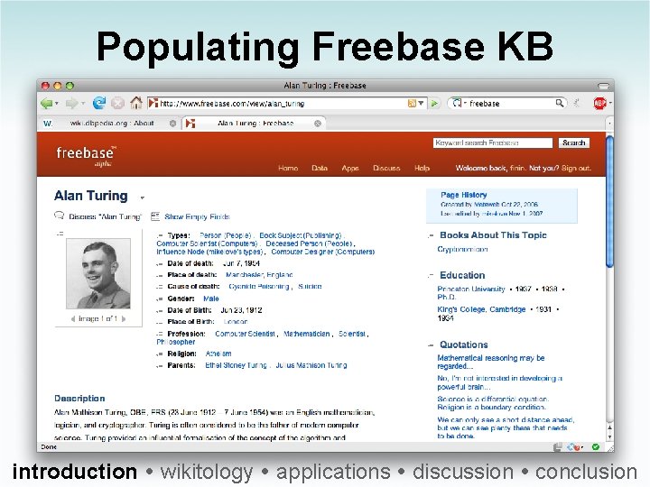Open the Manchester, England link
Screen dimensions: 650x487
[259, 274]
